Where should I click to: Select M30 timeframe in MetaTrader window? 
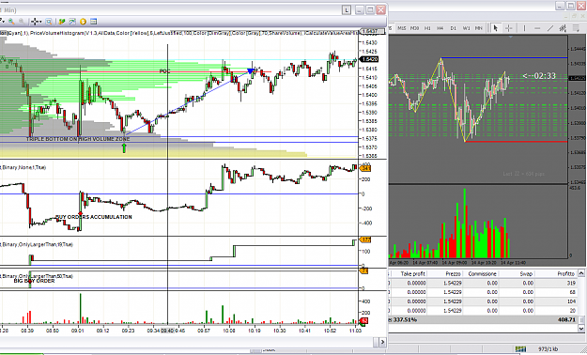tap(414, 28)
